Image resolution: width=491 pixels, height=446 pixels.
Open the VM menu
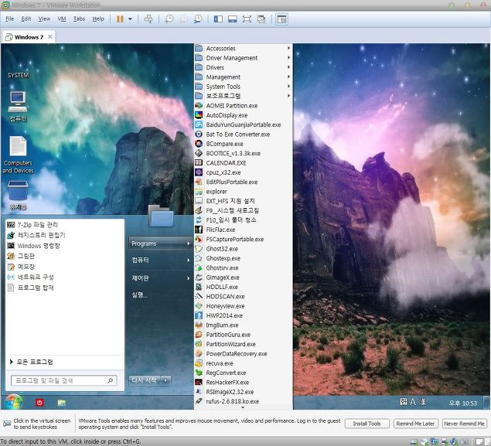tap(62, 19)
